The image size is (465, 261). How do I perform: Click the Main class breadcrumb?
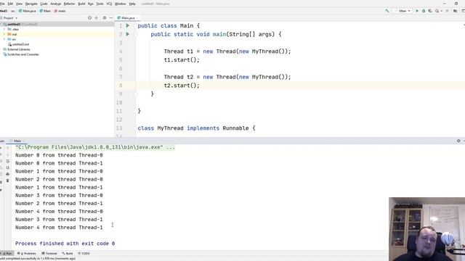[x=45, y=11]
